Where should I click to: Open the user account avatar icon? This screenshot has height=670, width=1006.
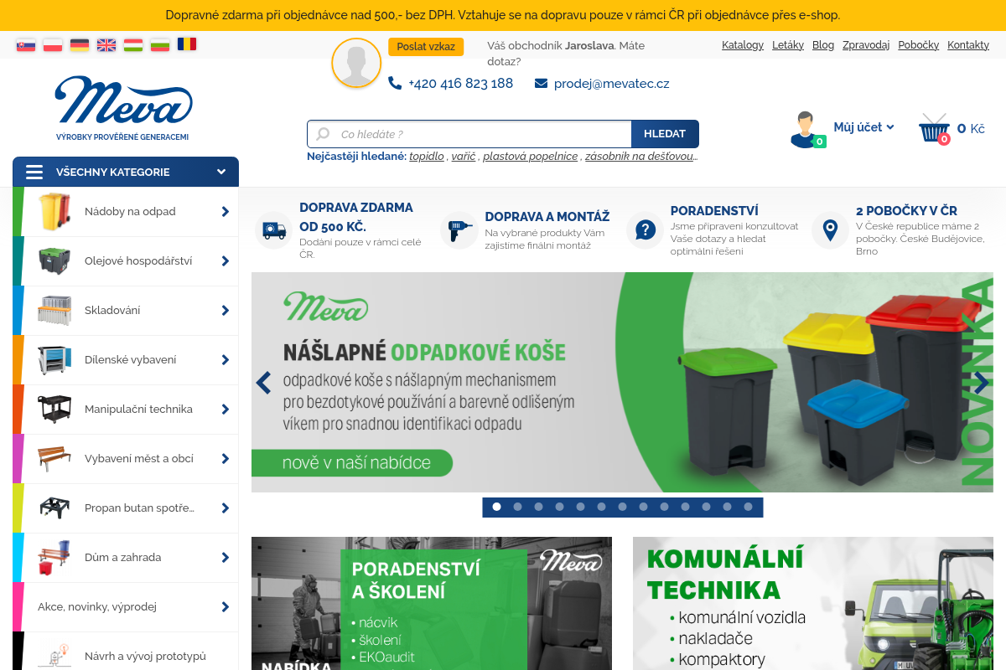806,129
